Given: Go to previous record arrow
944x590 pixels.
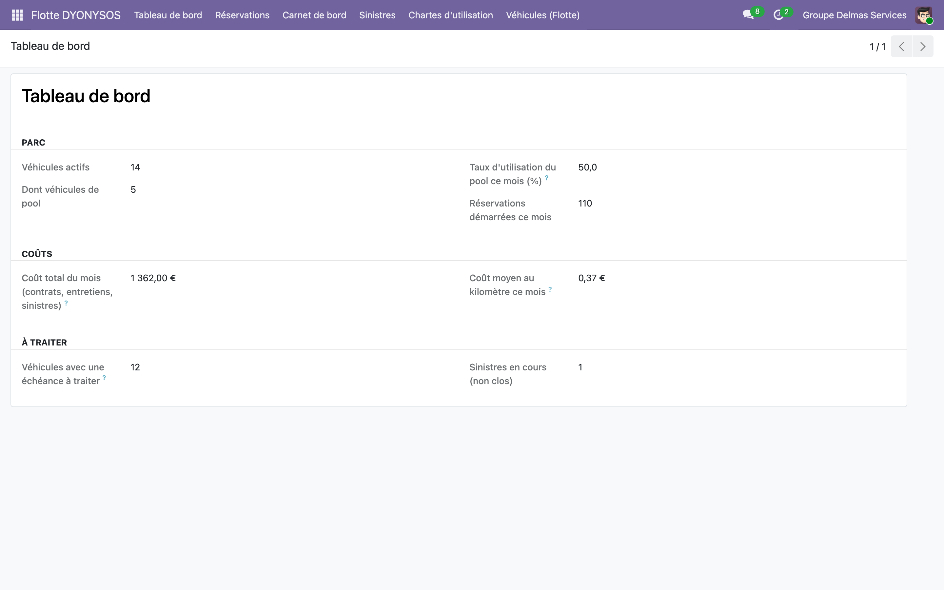Looking at the screenshot, I should (901, 47).
